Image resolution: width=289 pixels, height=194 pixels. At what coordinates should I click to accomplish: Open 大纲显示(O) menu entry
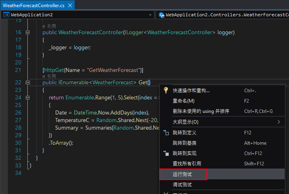222,122
